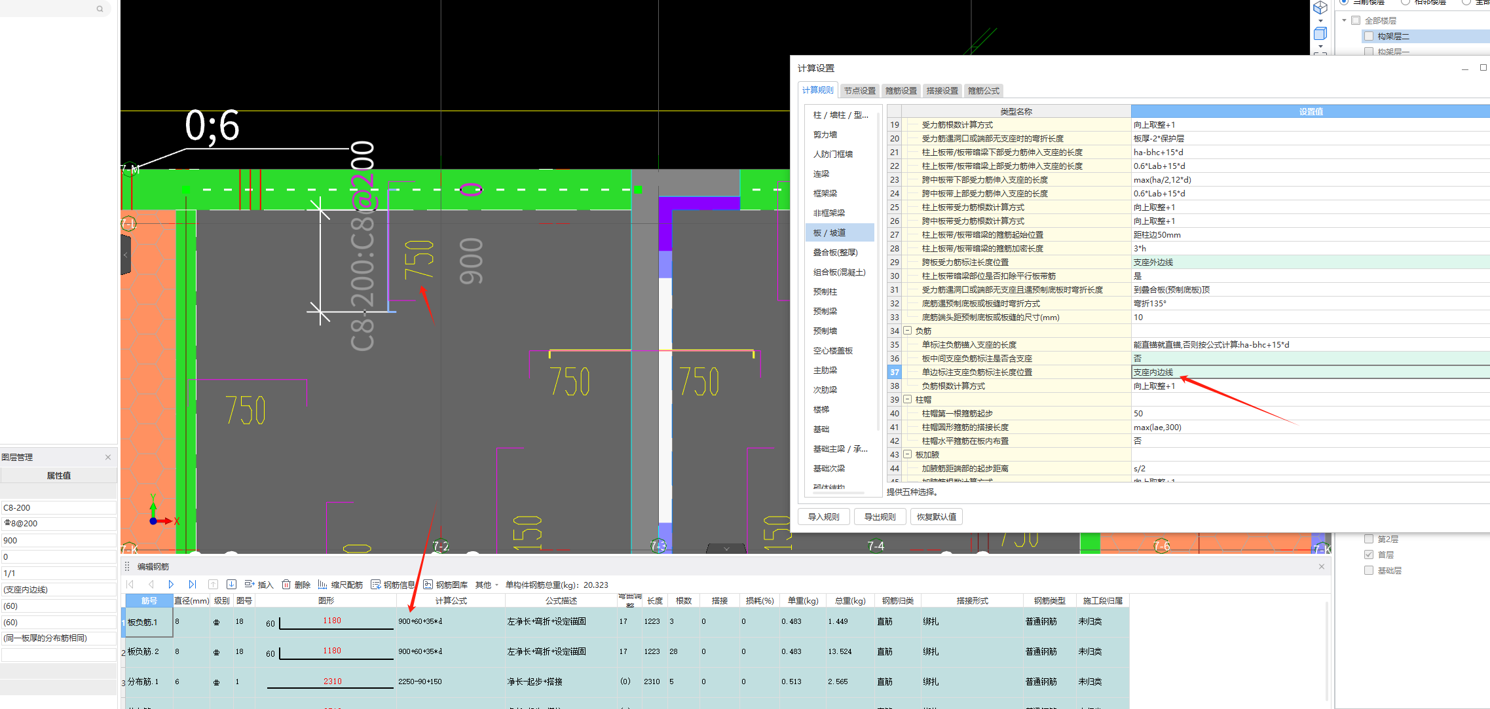1490x709 pixels.
Task: Grab the 编辑钢筋 panel grip handle
Action: pyautogui.click(x=127, y=566)
